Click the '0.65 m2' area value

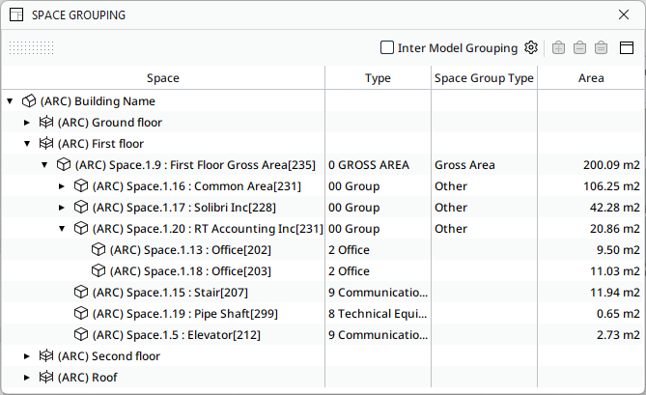618,314
